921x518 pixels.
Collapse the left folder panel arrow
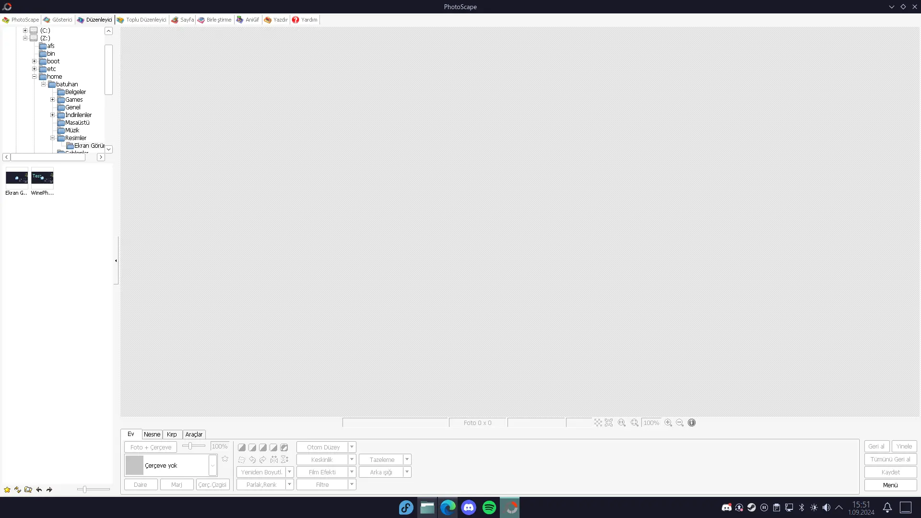coord(116,260)
